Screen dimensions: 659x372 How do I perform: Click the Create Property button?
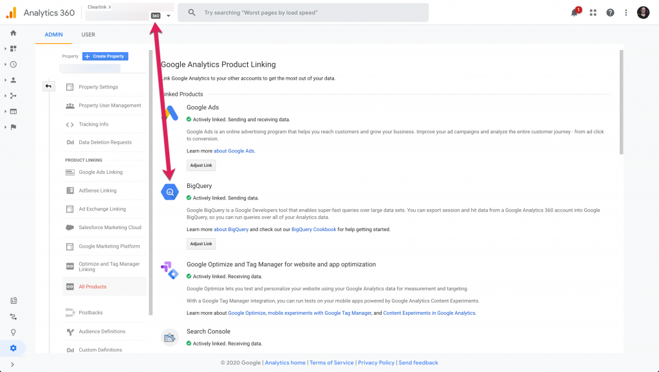[x=105, y=57]
